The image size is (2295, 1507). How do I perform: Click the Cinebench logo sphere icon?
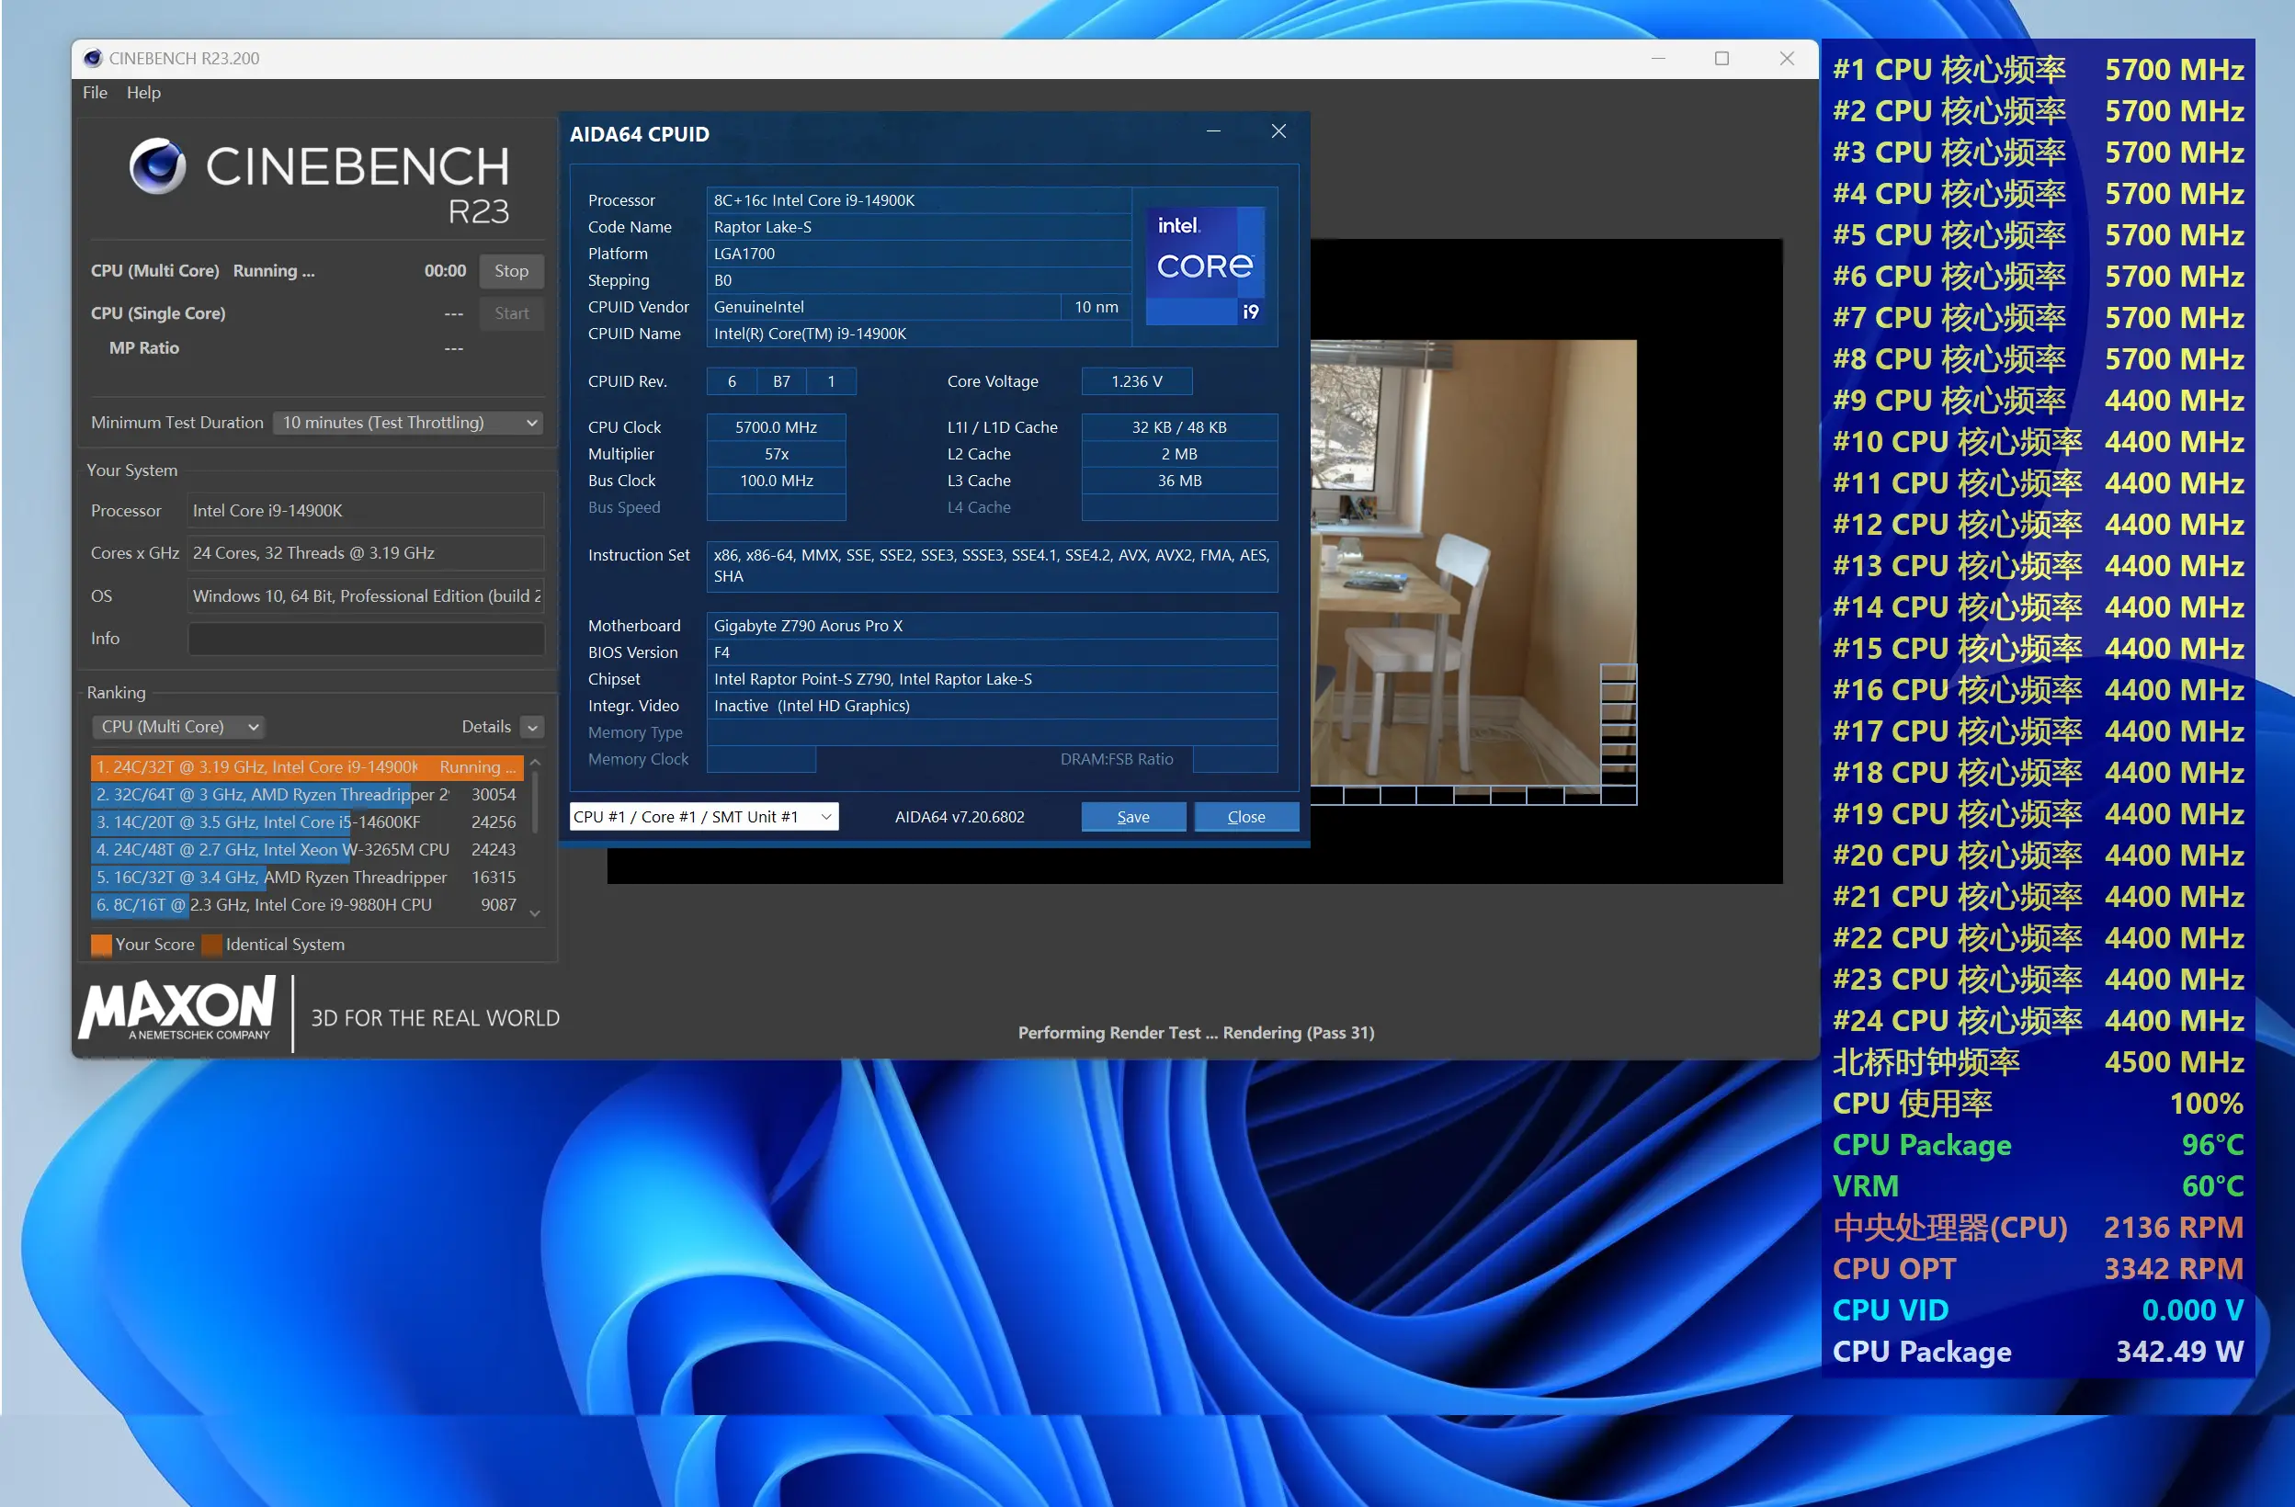157,165
